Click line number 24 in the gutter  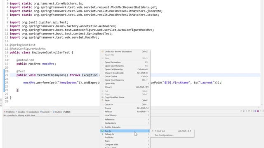tap(7, 83)
